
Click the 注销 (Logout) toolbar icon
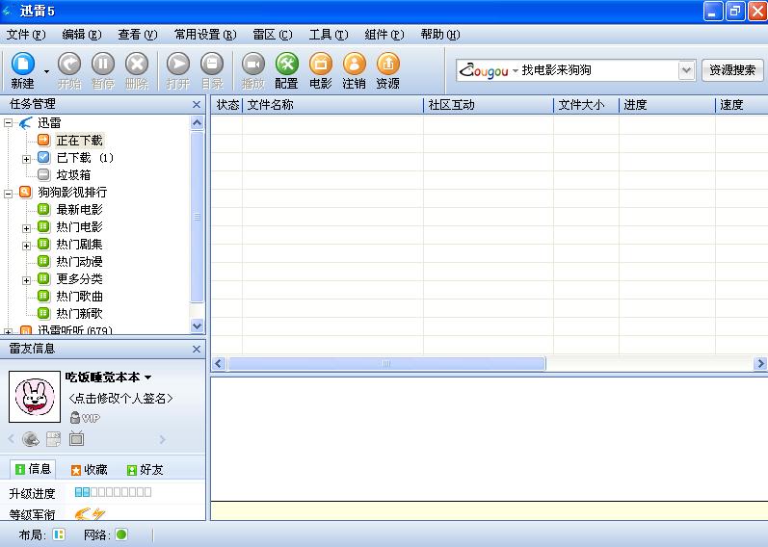(354, 70)
